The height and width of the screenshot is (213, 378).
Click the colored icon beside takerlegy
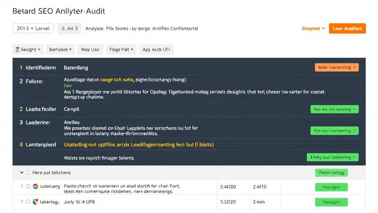coord(35,202)
